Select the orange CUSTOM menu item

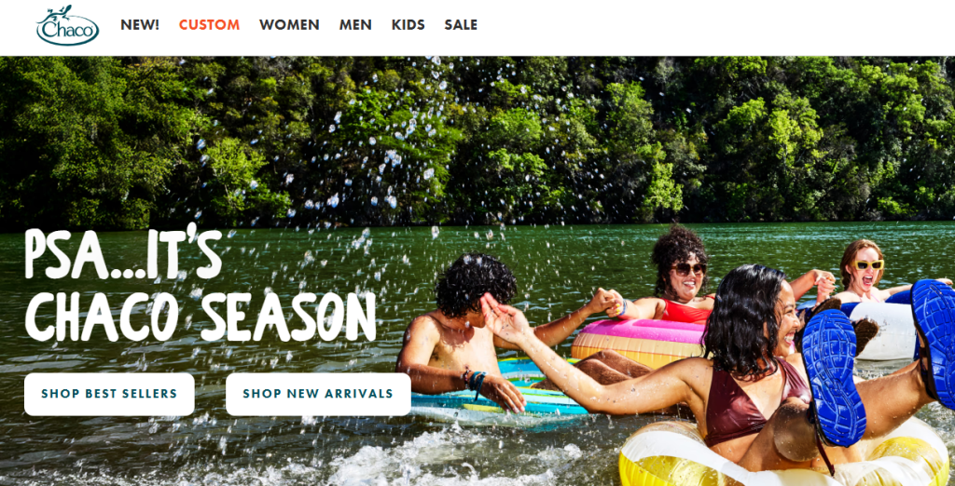(x=209, y=25)
